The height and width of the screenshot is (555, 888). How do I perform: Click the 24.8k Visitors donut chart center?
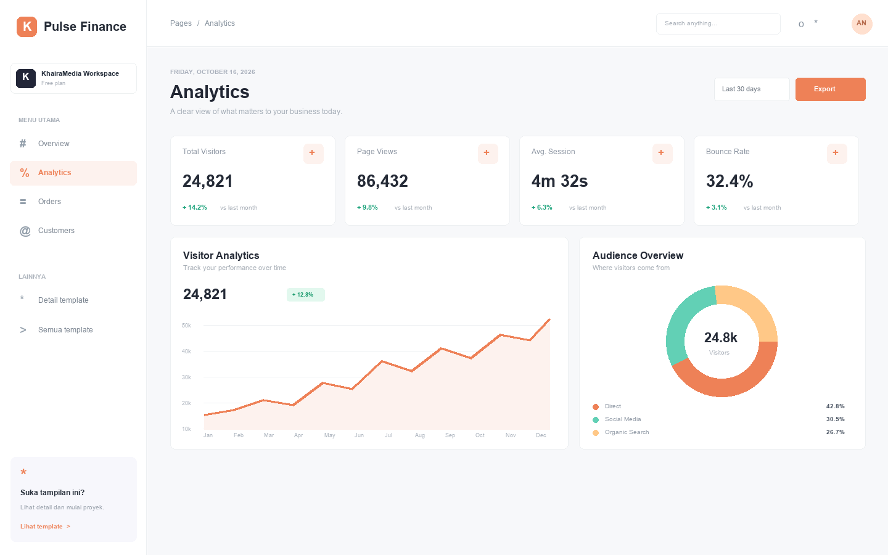pos(721,342)
